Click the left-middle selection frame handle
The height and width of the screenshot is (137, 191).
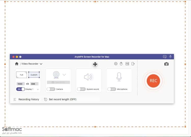[5, 64]
